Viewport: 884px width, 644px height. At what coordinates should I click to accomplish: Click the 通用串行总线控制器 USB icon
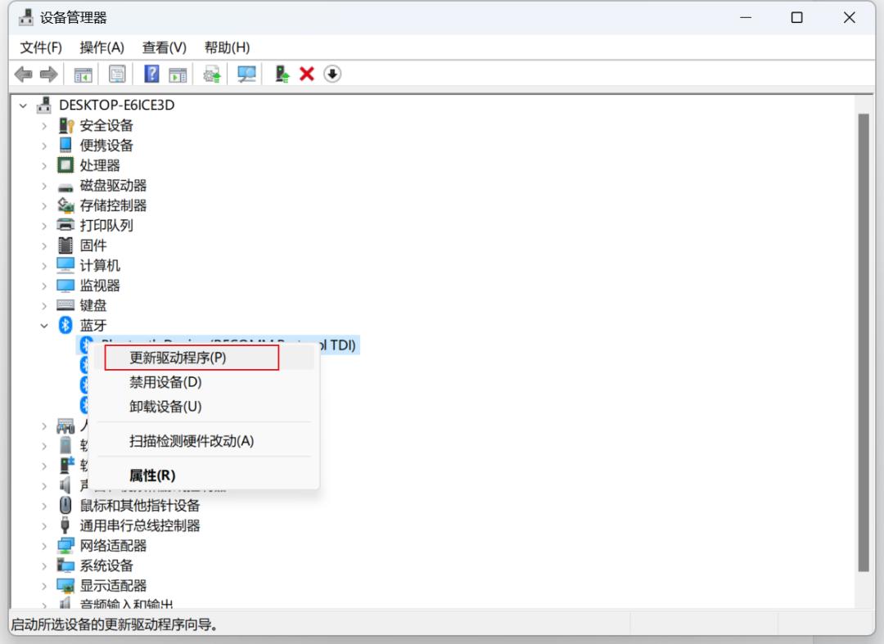[x=65, y=525]
